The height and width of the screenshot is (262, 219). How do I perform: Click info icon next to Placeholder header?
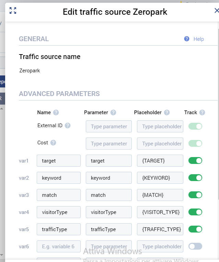pos(167,112)
